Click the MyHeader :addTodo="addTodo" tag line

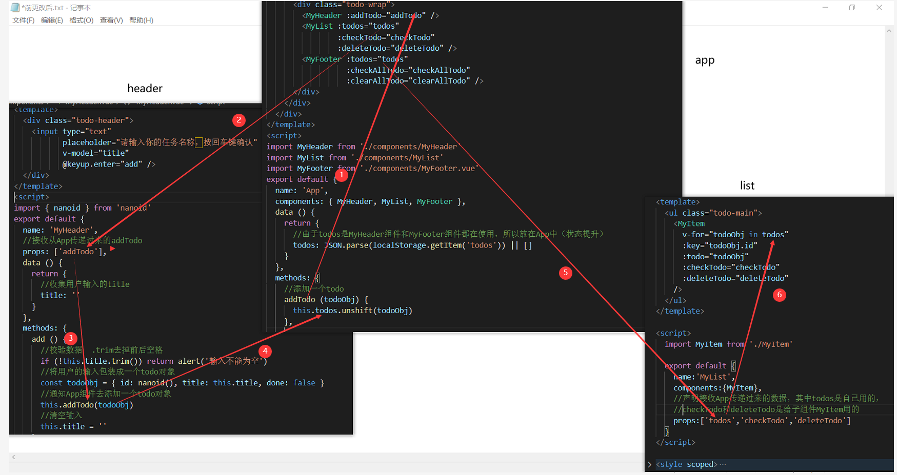pyautogui.click(x=370, y=15)
